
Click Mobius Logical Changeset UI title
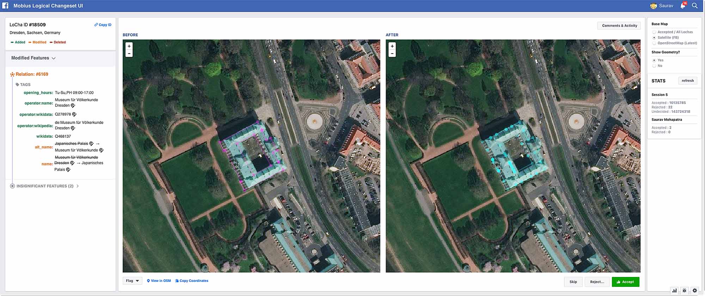(48, 6)
